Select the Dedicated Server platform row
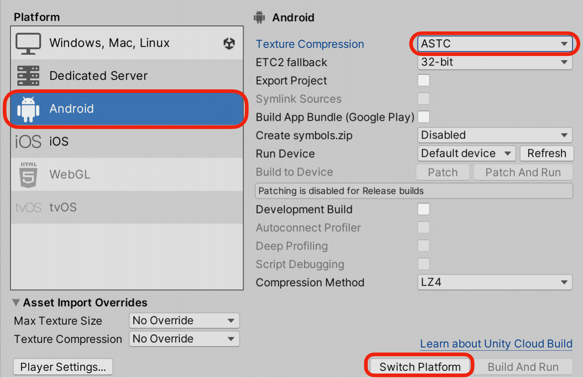583x378 pixels. (x=127, y=76)
